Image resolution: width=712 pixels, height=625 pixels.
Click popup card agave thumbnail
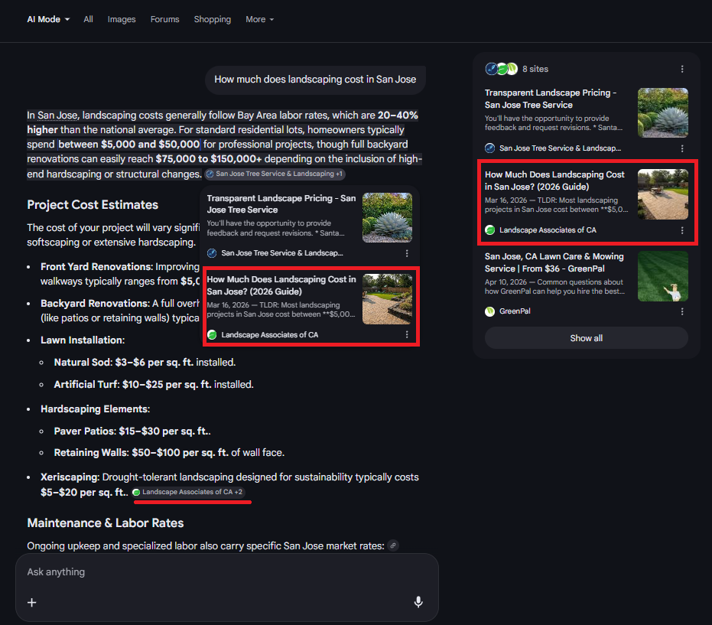point(387,217)
